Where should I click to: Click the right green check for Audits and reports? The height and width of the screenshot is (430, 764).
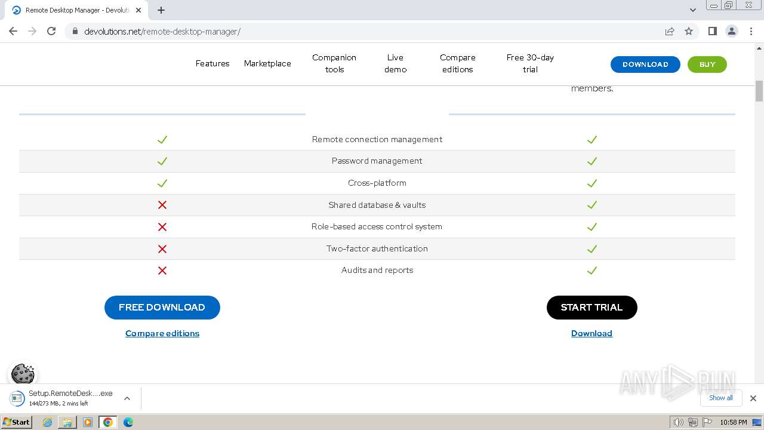coord(592,271)
